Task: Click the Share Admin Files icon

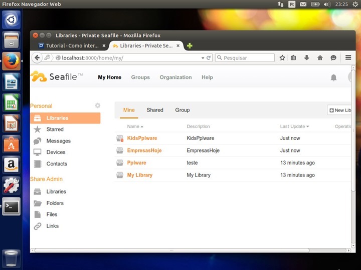Action: pos(37,214)
